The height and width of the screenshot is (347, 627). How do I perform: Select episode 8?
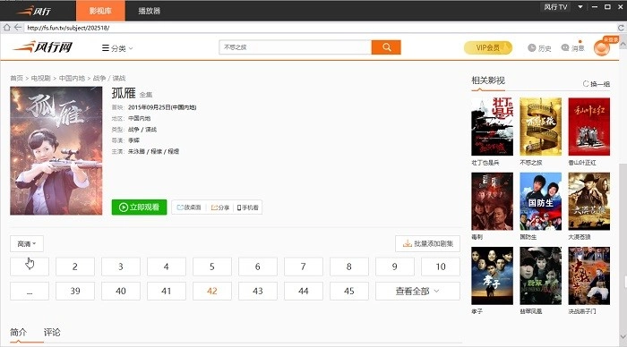[349, 267]
